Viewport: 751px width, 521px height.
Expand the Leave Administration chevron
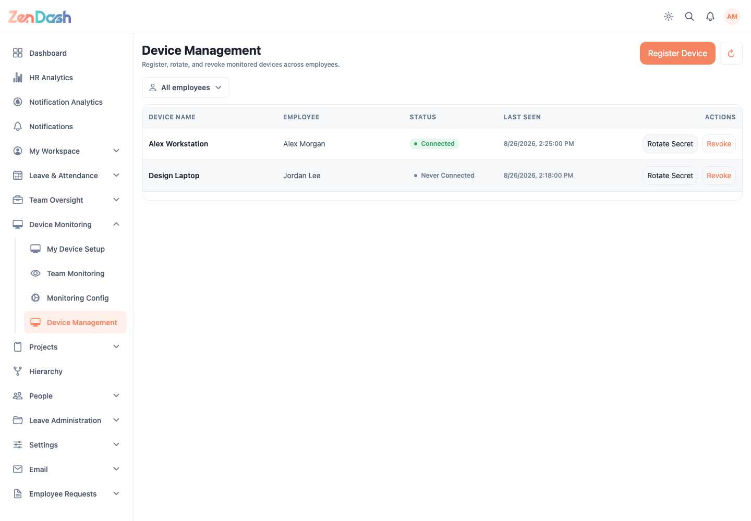116,420
